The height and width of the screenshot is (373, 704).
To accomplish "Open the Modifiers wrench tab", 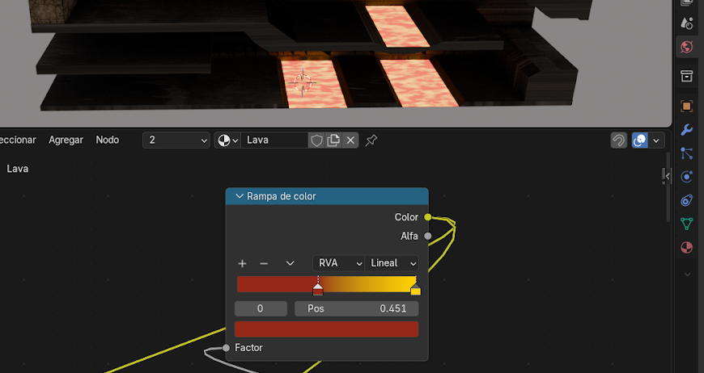I will 686,130.
